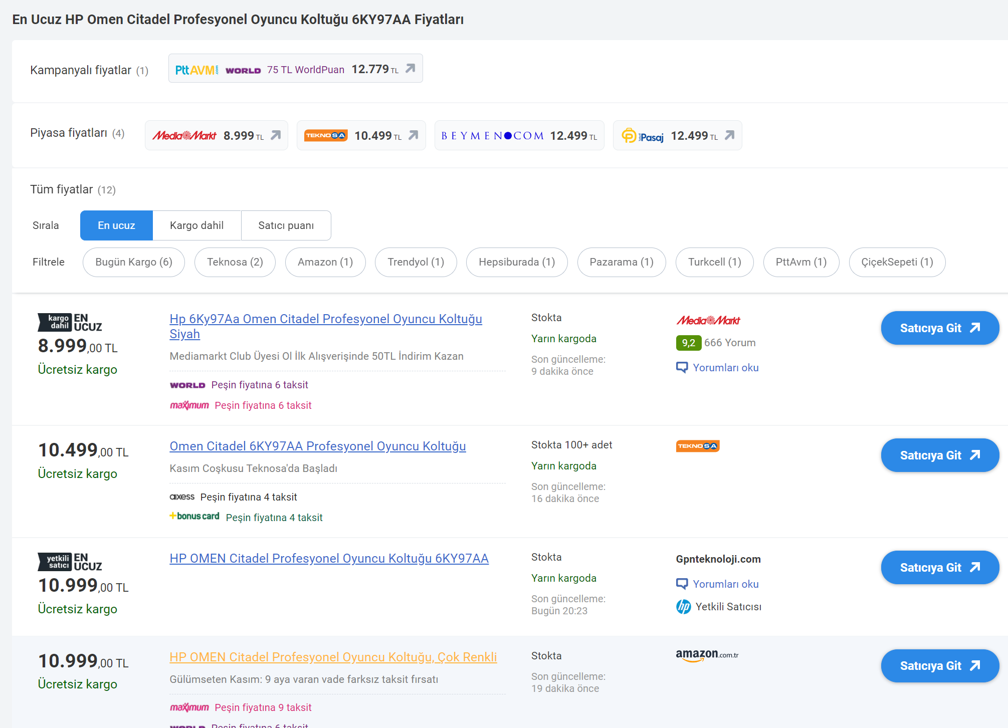Toggle the Teknosa (2) filter
This screenshot has width=1008, height=728.
(235, 262)
